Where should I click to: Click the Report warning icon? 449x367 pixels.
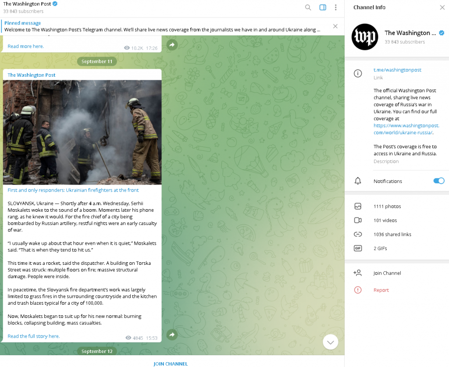pyautogui.click(x=358, y=290)
